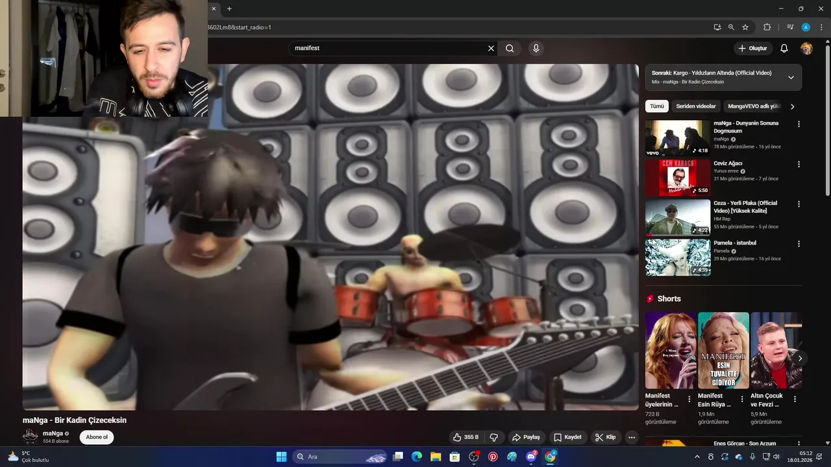Open options for Ceviz Ağacı video
The image size is (831, 467).
(x=799, y=164)
